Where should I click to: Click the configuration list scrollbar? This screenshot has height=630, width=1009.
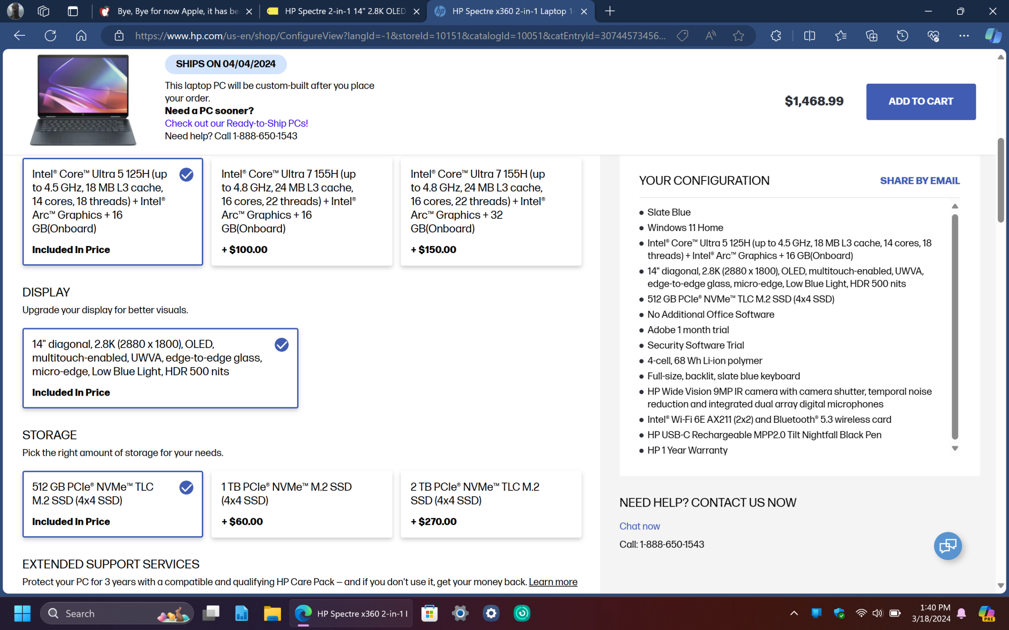[955, 327]
